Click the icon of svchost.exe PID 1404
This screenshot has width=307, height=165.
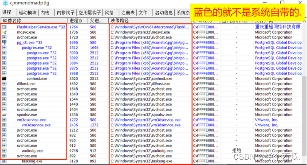pyautogui.click(x=4, y=110)
